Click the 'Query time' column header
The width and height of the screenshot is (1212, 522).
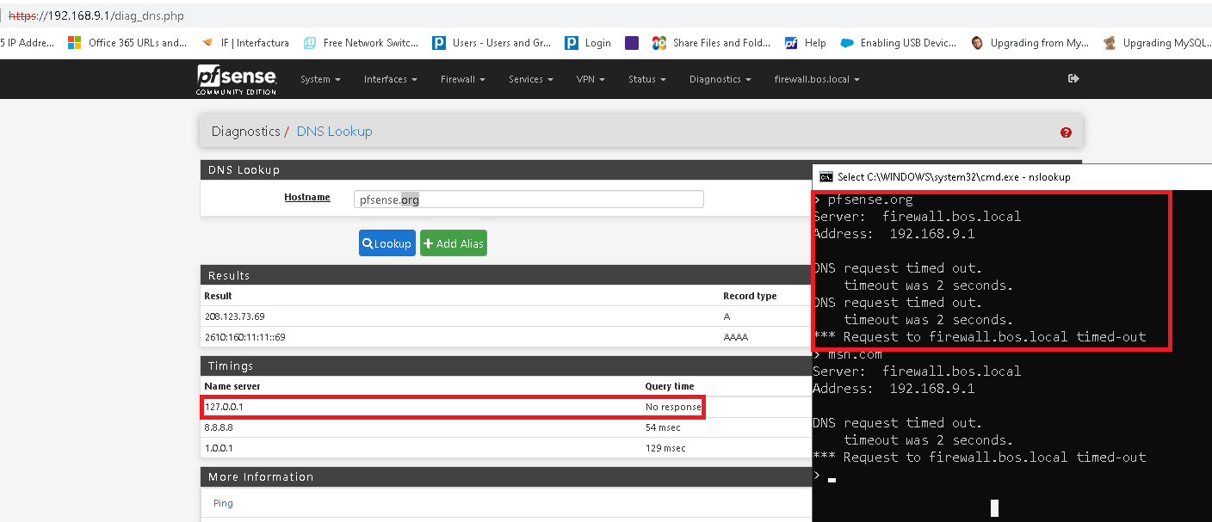(x=670, y=386)
